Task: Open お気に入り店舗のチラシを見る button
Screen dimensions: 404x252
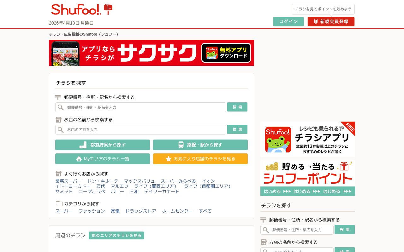Action: point(200,159)
